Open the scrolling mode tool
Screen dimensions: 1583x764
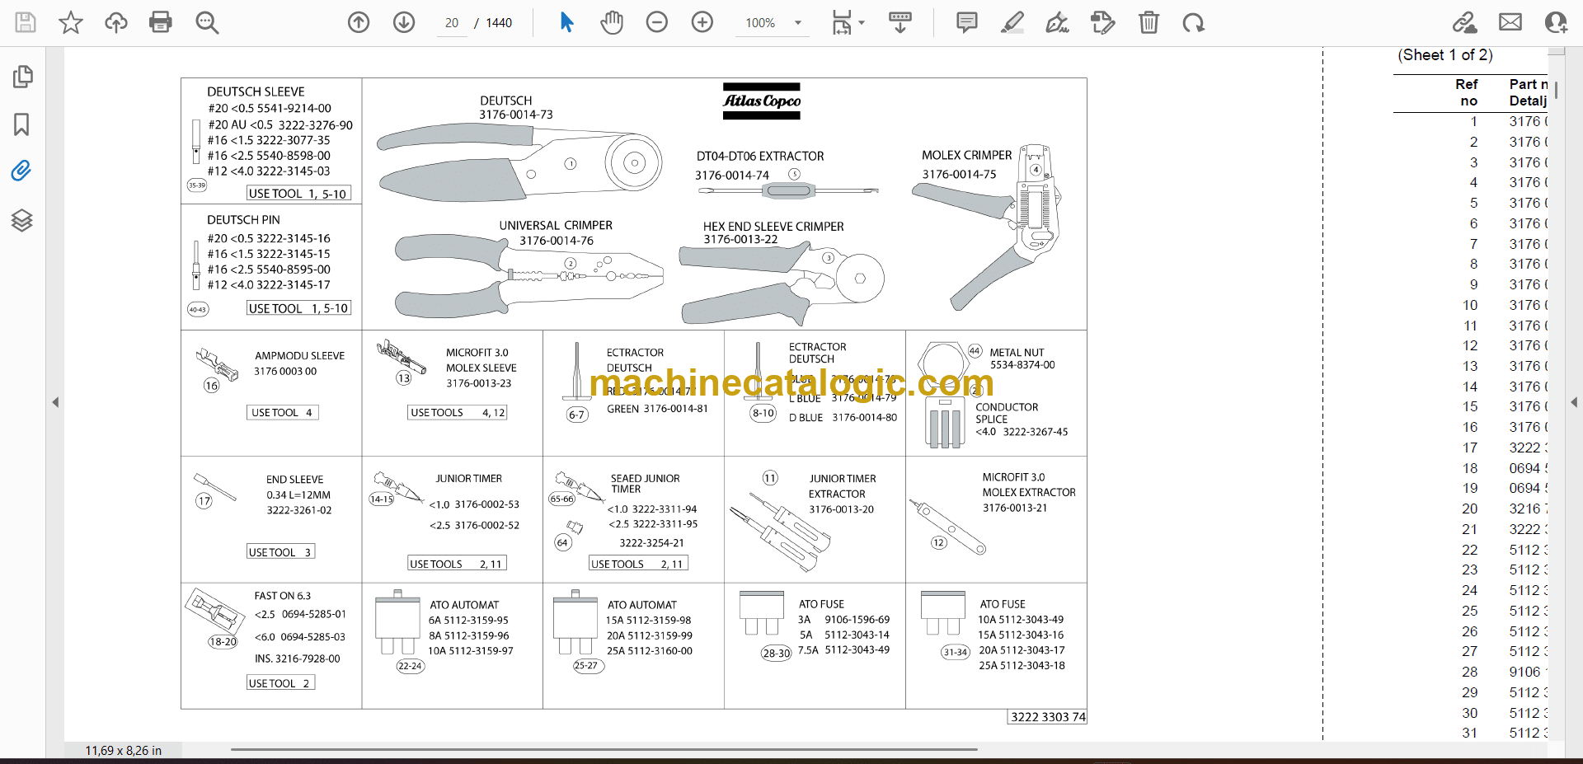[x=900, y=22]
